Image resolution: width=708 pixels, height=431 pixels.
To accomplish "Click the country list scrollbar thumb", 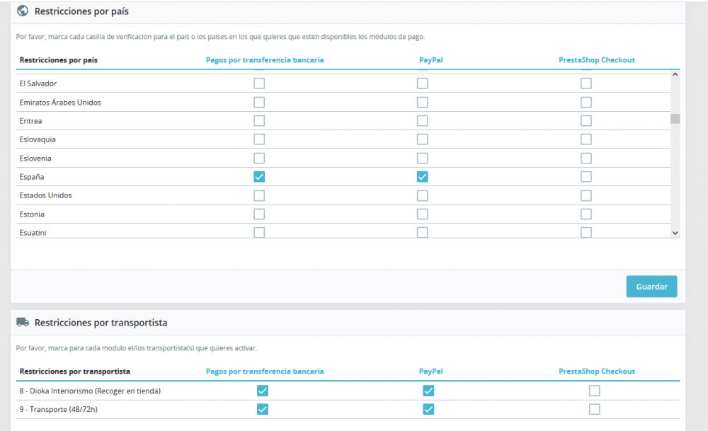I will point(675,119).
